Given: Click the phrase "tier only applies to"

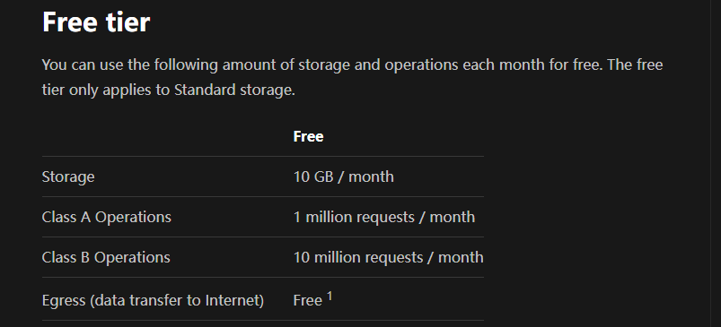Looking at the screenshot, I should click(x=106, y=90).
